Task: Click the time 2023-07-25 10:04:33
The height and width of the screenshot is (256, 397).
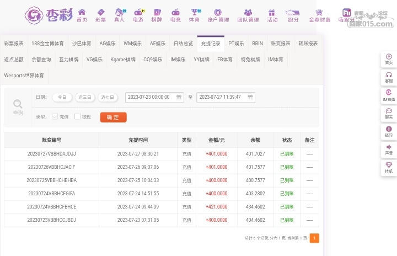Action: point(138,180)
